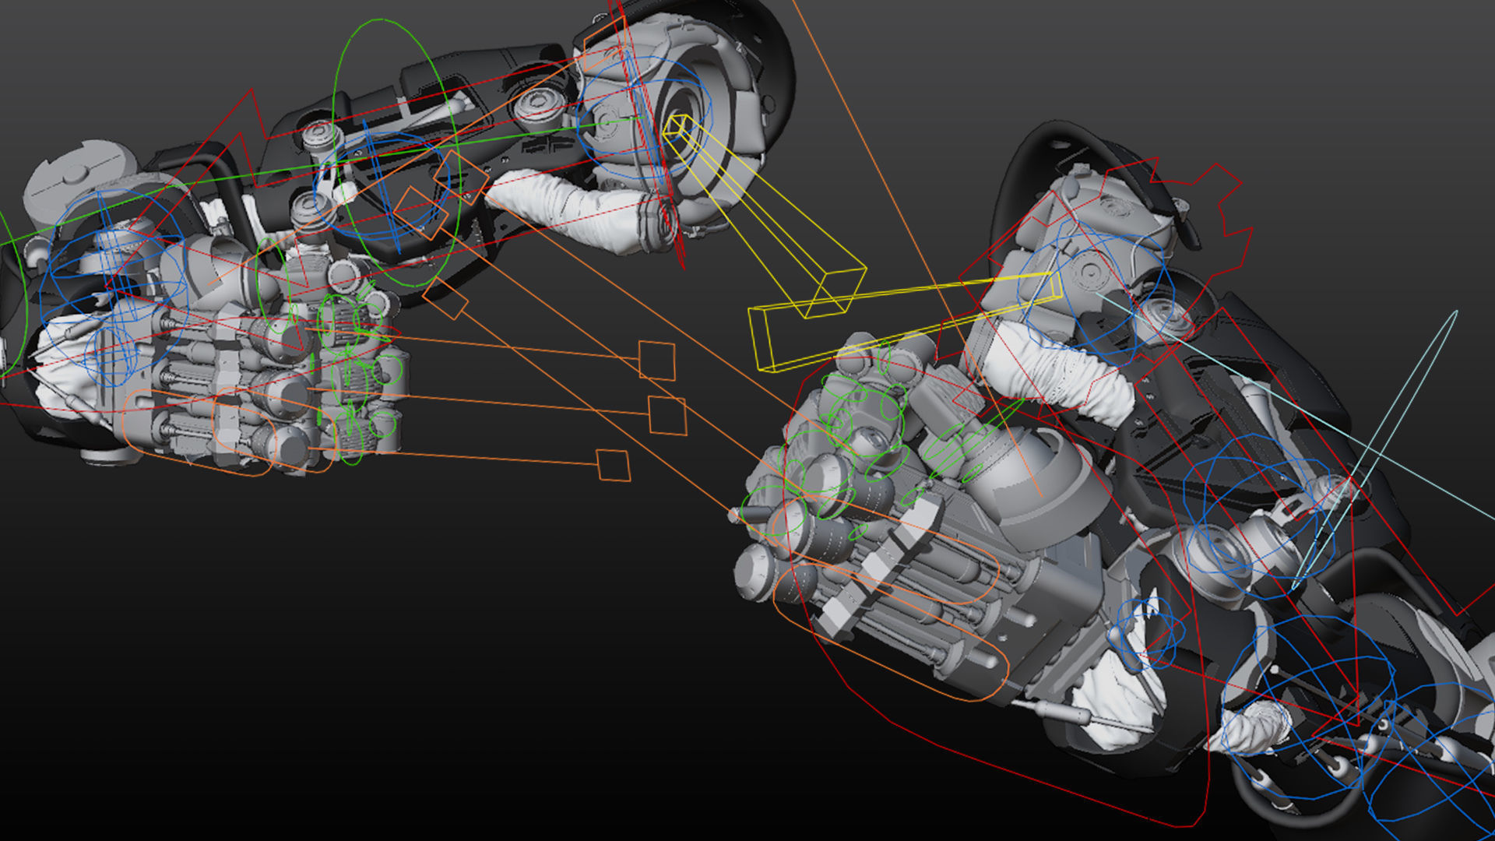Select the middle orange square finger control
The image size is (1495, 841).
coord(667,416)
